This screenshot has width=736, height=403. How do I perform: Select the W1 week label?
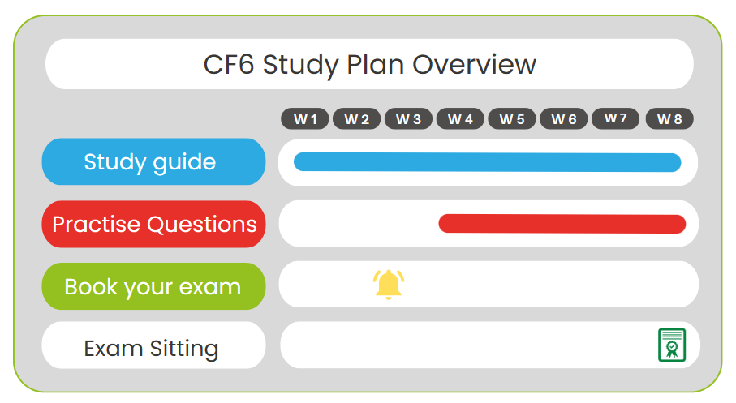tap(305, 119)
